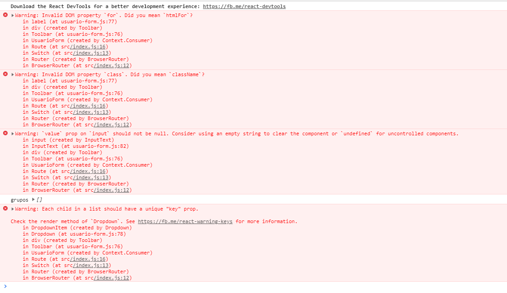Open index.js:12 link in the key prop warning
The width and height of the screenshot is (507, 293).
[111, 278]
